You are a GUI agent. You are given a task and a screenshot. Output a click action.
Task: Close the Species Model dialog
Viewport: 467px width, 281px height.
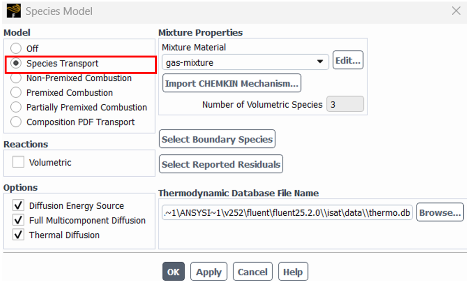tap(456, 11)
